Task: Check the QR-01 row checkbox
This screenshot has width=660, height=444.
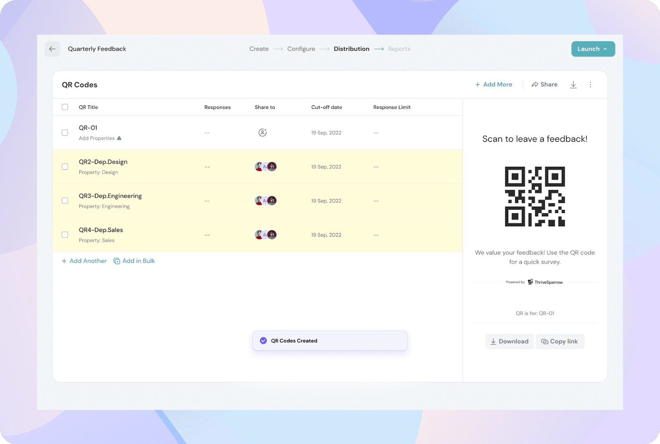Action: pos(65,133)
